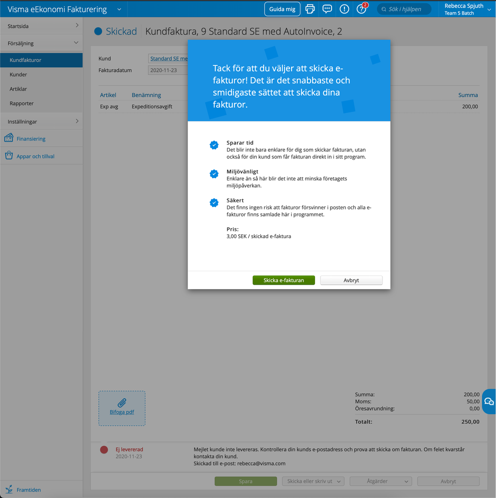The width and height of the screenshot is (496, 498).
Task: Open the Visma eEkonomi Fakturering app switcher chevron
Action: coord(119,9)
